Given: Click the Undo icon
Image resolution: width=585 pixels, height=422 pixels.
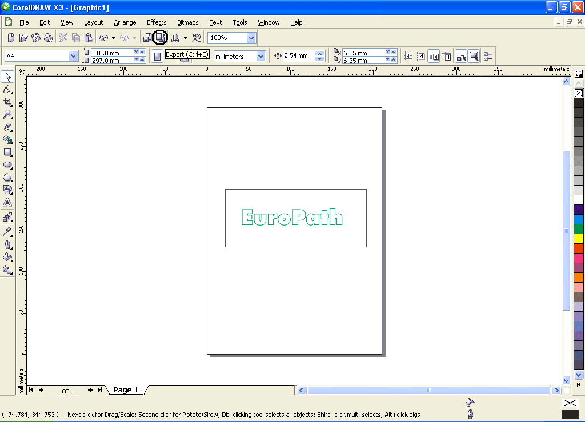Looking at the screenshot, I should pos(103,38).
